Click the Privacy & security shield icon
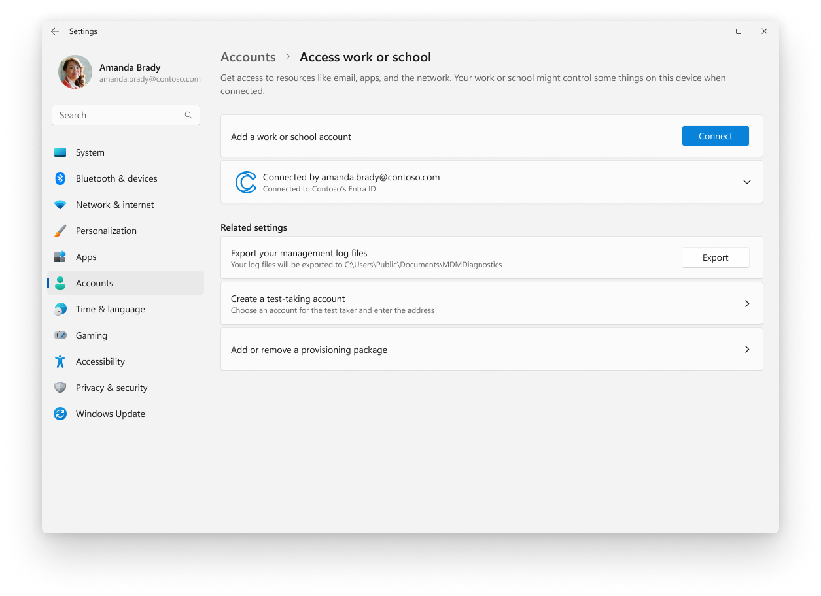The image size is (821, 596). pos(60,388)
